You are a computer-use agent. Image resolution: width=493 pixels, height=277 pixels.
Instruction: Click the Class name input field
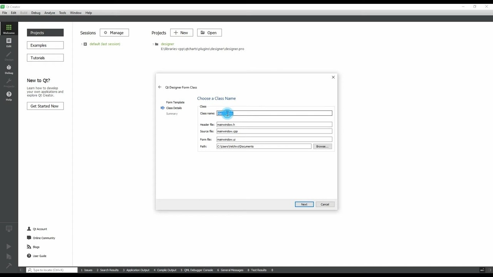[x=274, y=113]
